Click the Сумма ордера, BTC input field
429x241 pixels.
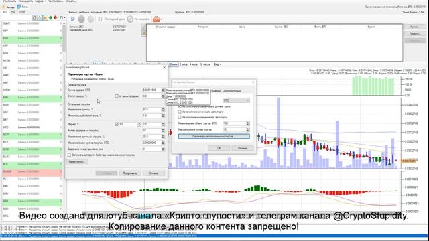tap(152, 90)
